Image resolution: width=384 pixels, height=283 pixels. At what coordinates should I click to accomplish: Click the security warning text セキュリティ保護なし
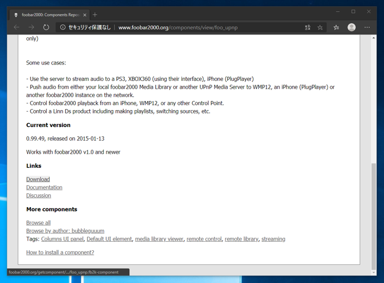click(x=89, y=28)
